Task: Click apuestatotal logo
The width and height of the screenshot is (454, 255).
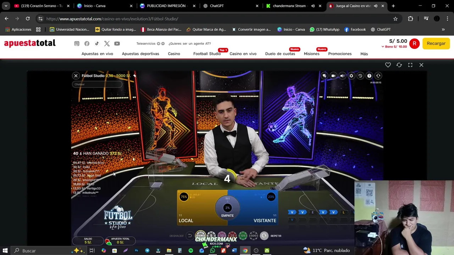Action: pyautogui.click(x=30, y=43)
